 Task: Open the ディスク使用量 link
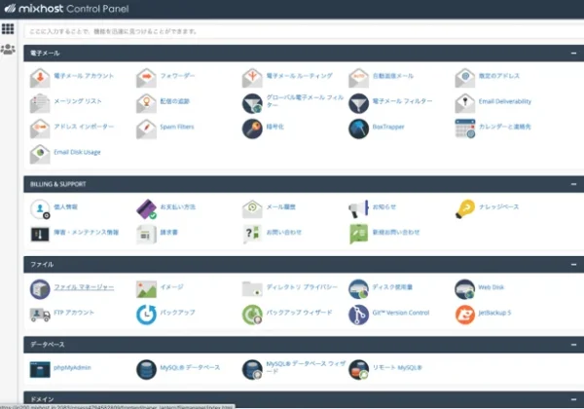click(392, 287)
